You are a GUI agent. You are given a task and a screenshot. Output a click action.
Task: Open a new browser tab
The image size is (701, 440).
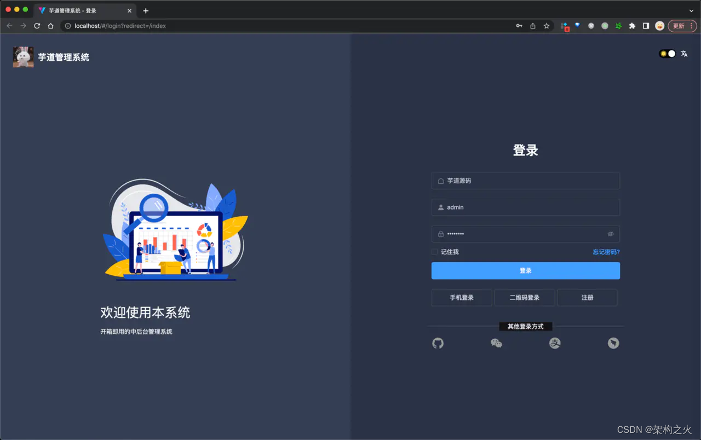(x=145, y=10)
